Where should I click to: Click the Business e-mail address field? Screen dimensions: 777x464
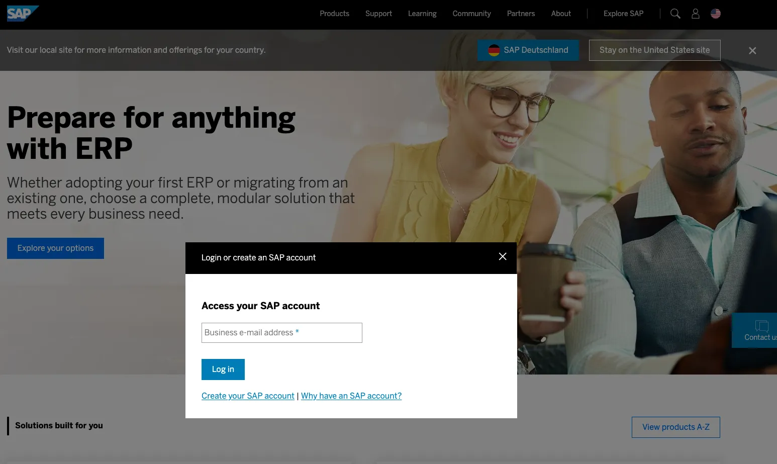pyautogui.click(x=282, y=333)
